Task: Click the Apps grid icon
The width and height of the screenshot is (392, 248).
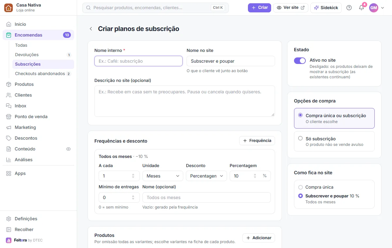Action: pos(9,174)
